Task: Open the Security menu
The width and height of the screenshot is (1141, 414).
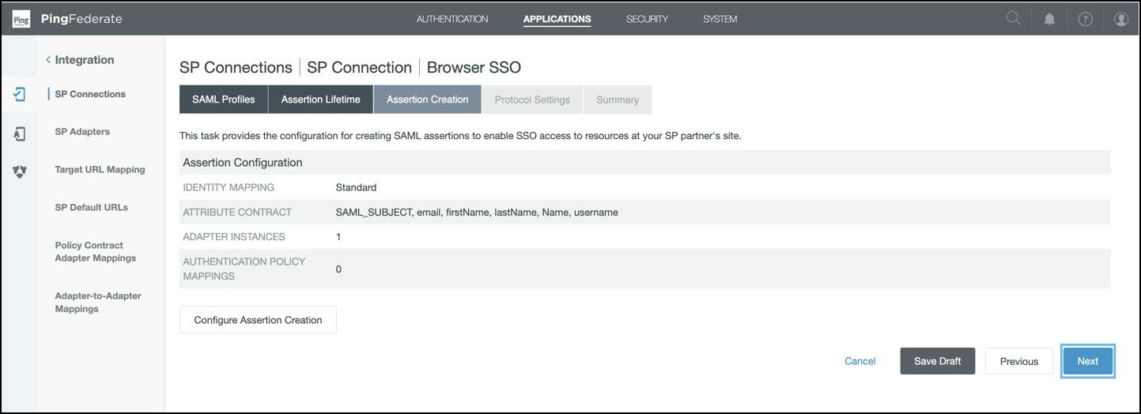Action: pos(647,19)
